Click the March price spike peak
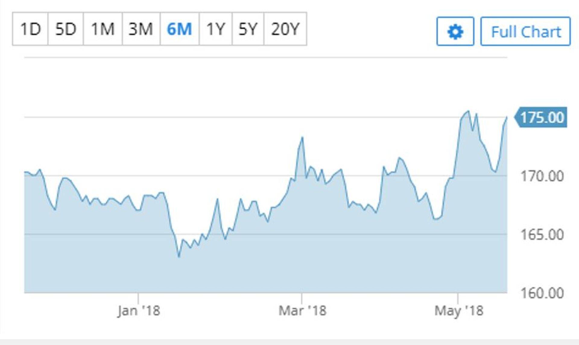 coord(302,137)
